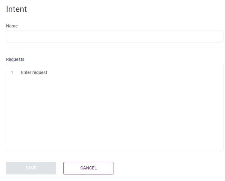Click the divider line below Name field
Screen dimensions: 225x181
tap(114, 49)
